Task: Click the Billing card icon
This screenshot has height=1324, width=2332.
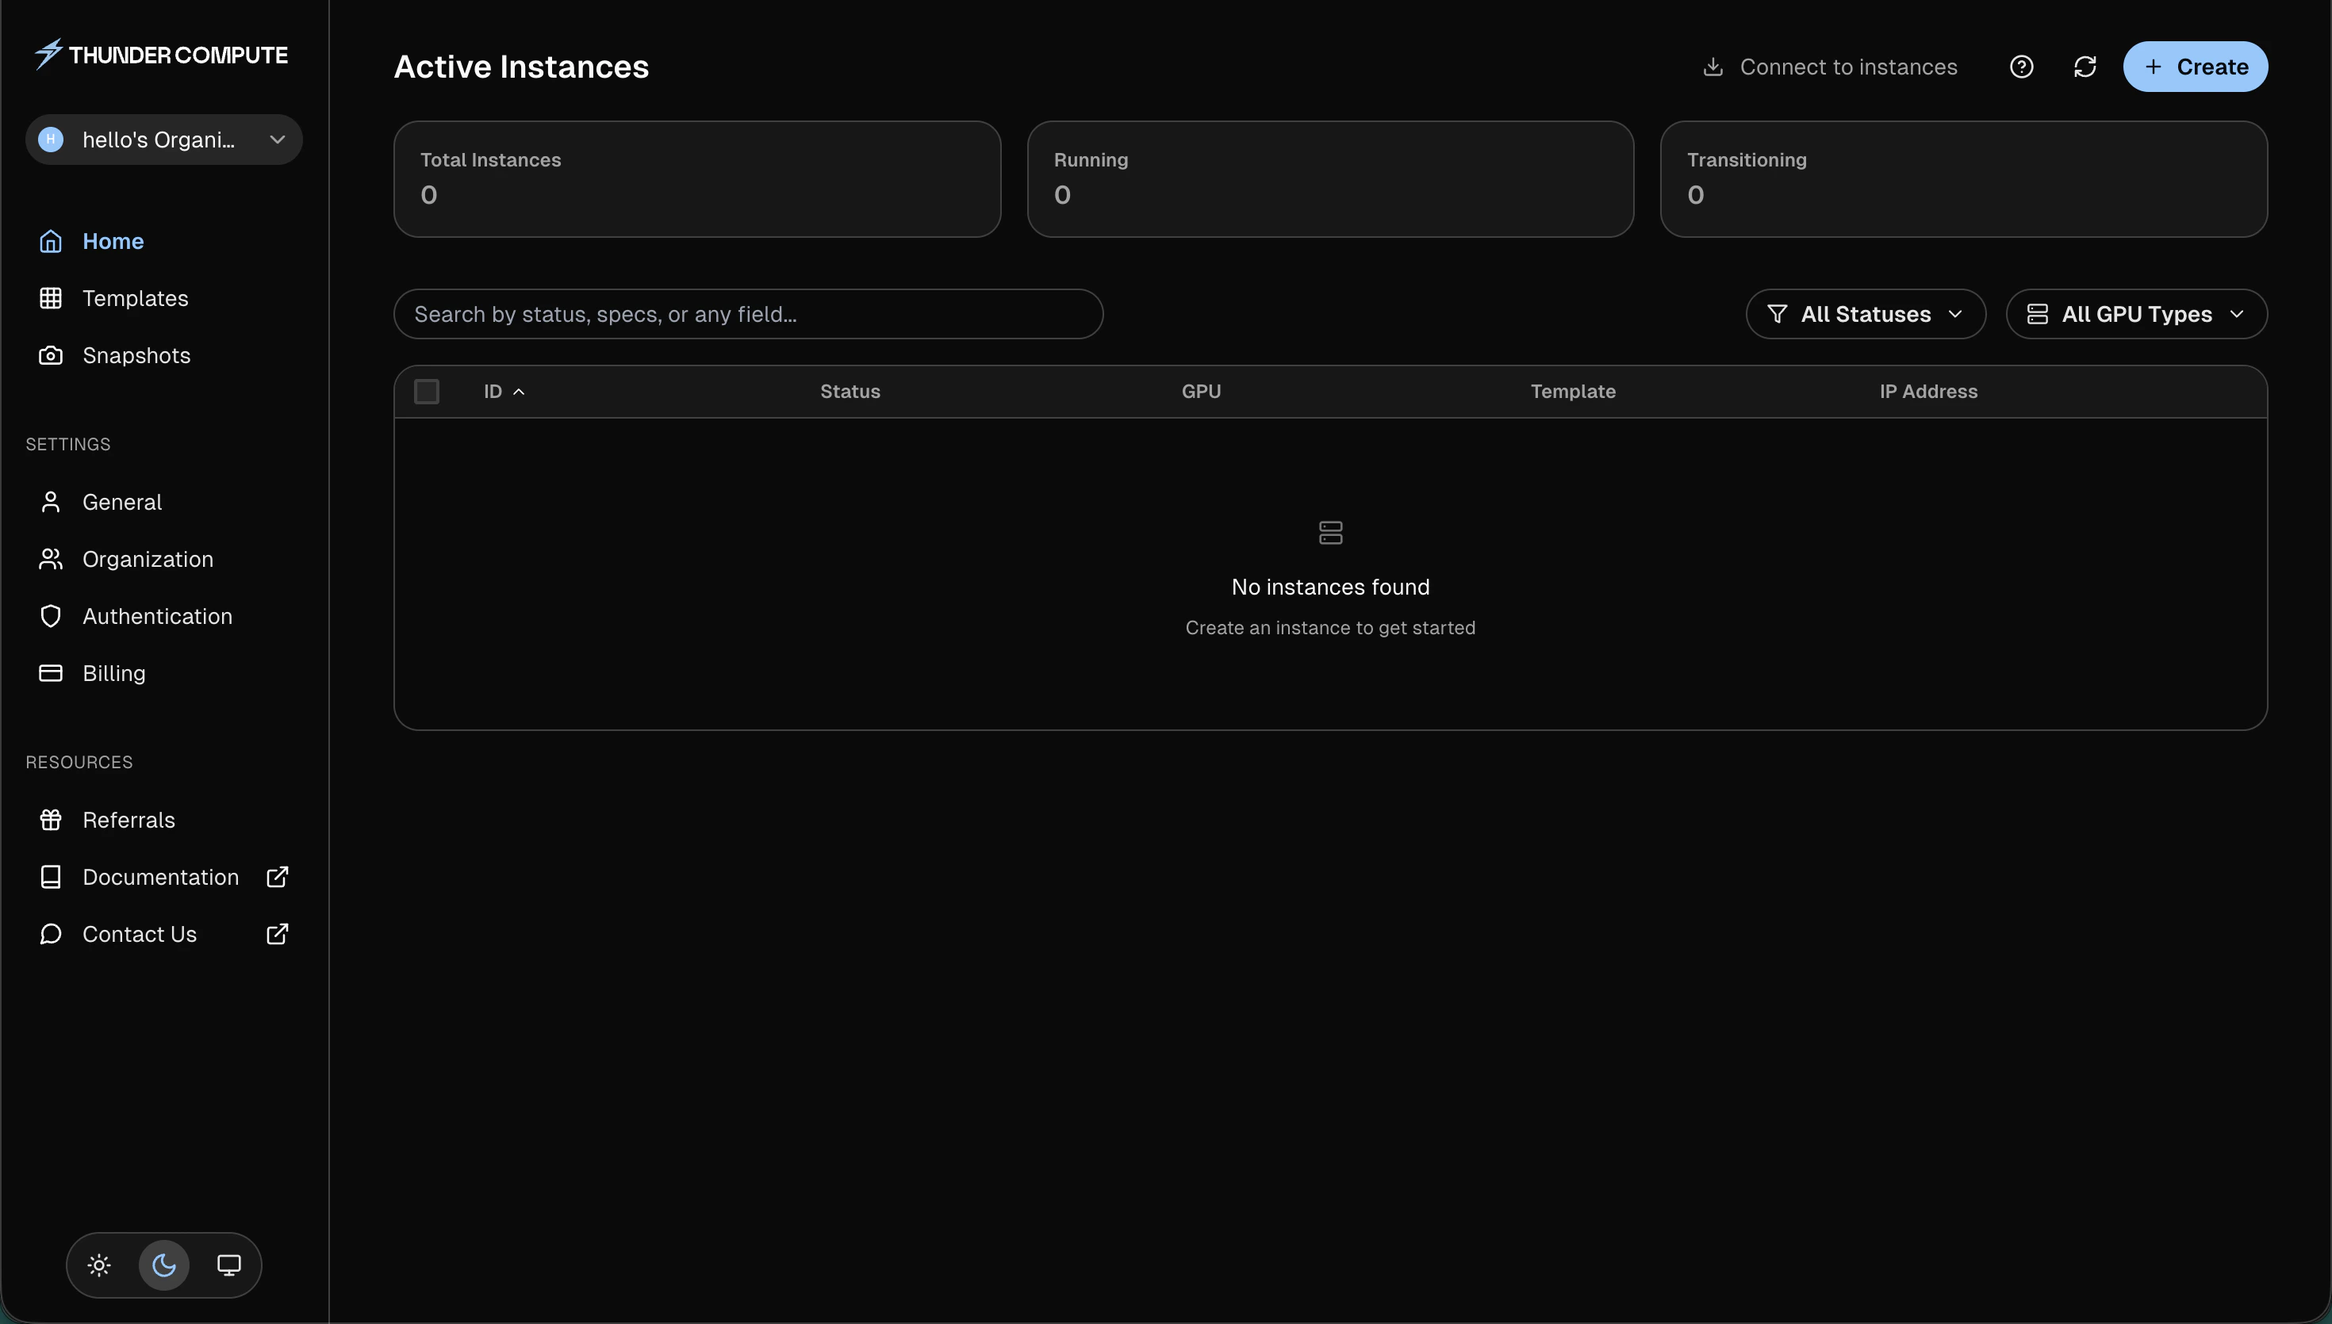Action: coord(51,673)
